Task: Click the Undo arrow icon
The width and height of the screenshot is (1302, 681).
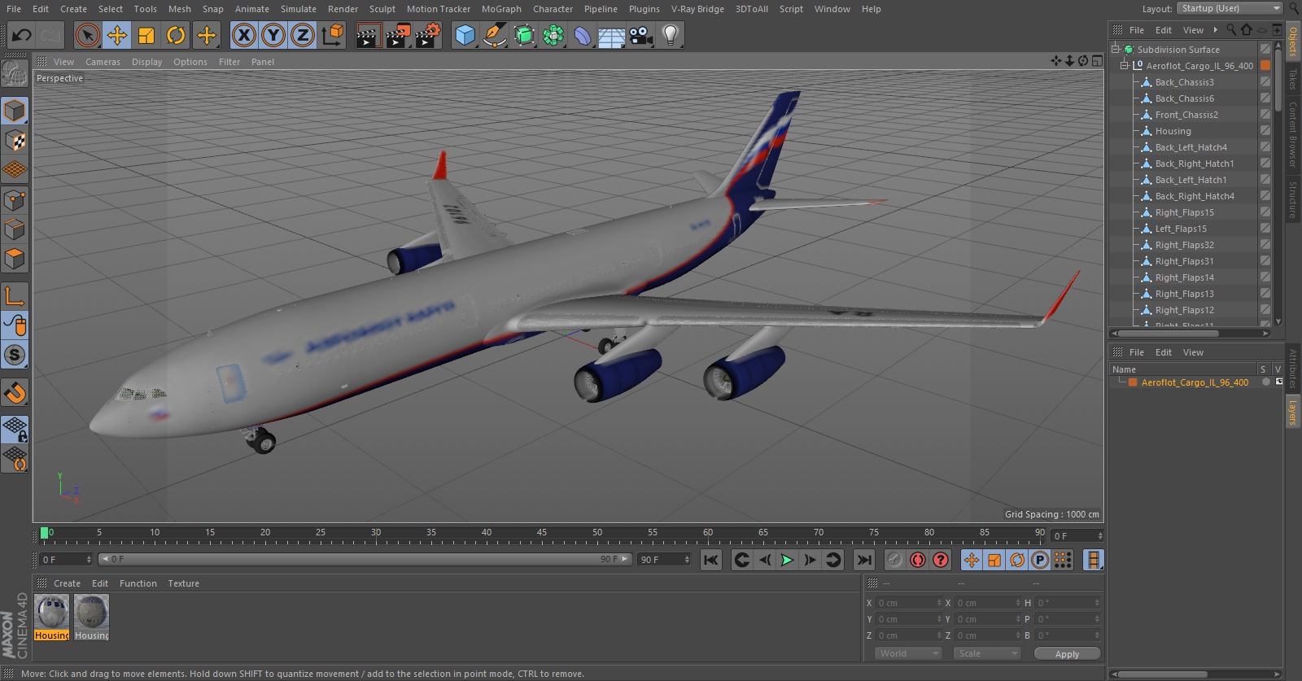Action: coord(22,35)
